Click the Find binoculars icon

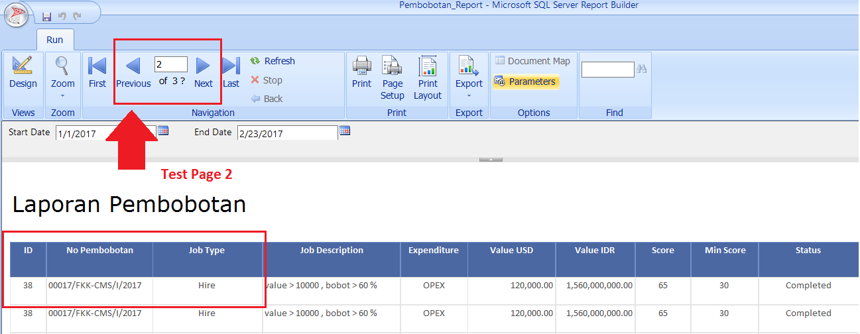[642, 69]
